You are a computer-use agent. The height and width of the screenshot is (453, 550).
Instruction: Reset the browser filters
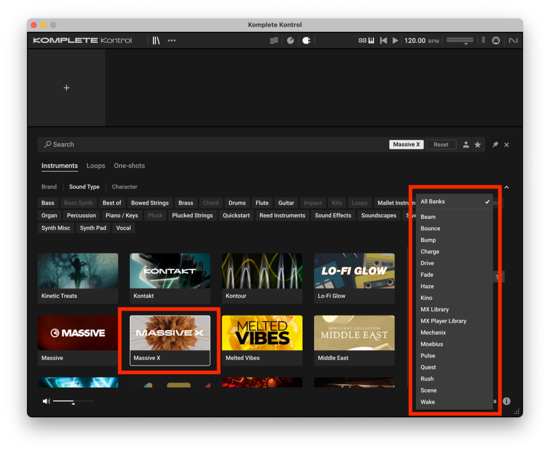[x=441, y=145]
